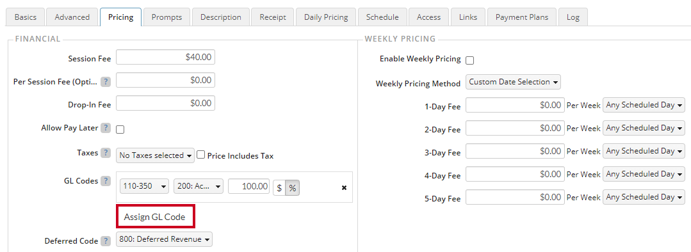Open the Taxes help question mark
The width and height of the screenshot is (691, 252).
tap(106, 153)
